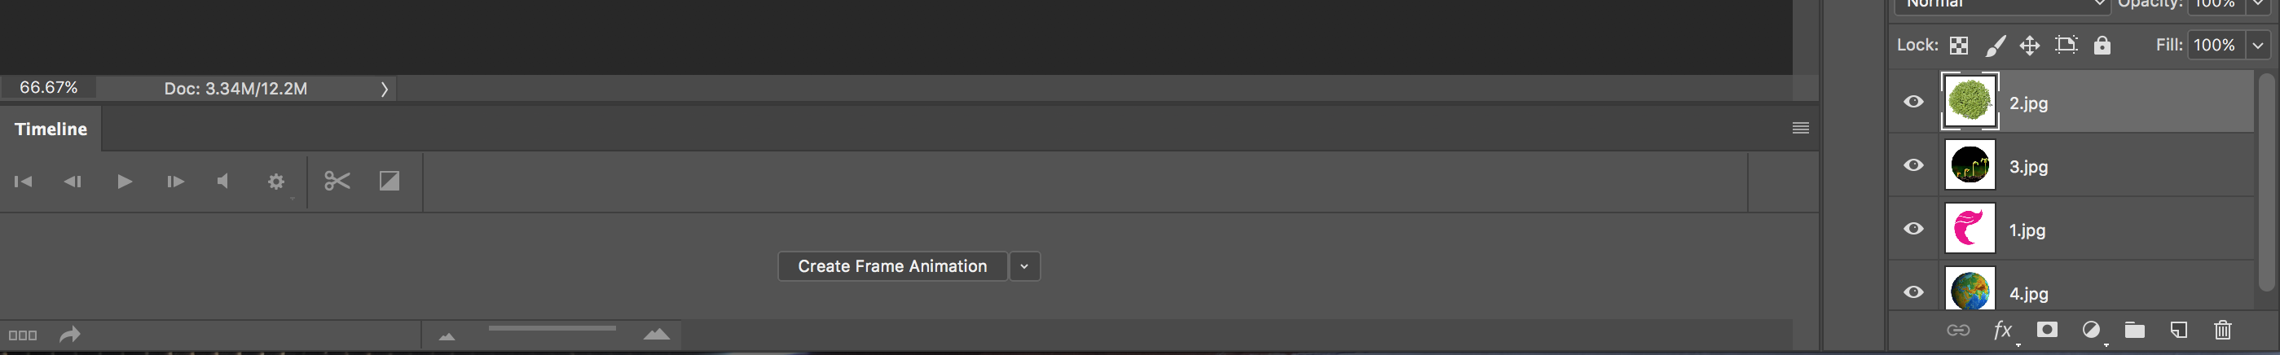
Task: Hide the 2.jpg layer
Action: (1913, 102)
